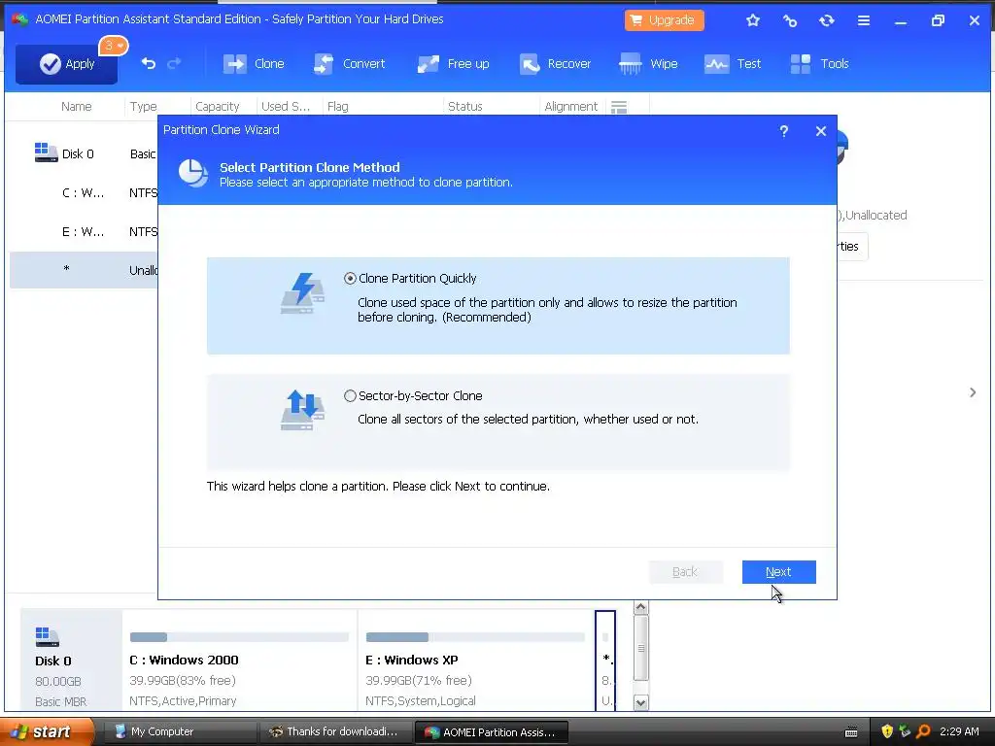Select the Disk 0 row in list
Screen dimensions: 995x746
pos(84,153)
